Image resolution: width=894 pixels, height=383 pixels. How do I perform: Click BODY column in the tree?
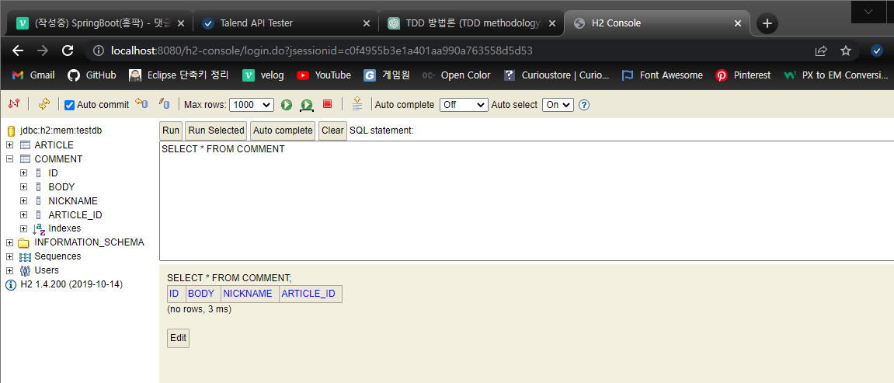61,187
